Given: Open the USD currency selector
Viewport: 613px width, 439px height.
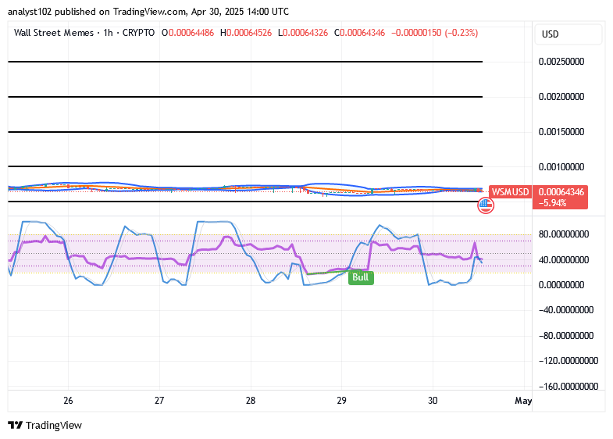Looking at the screenshot, I should tap(568, 34).
